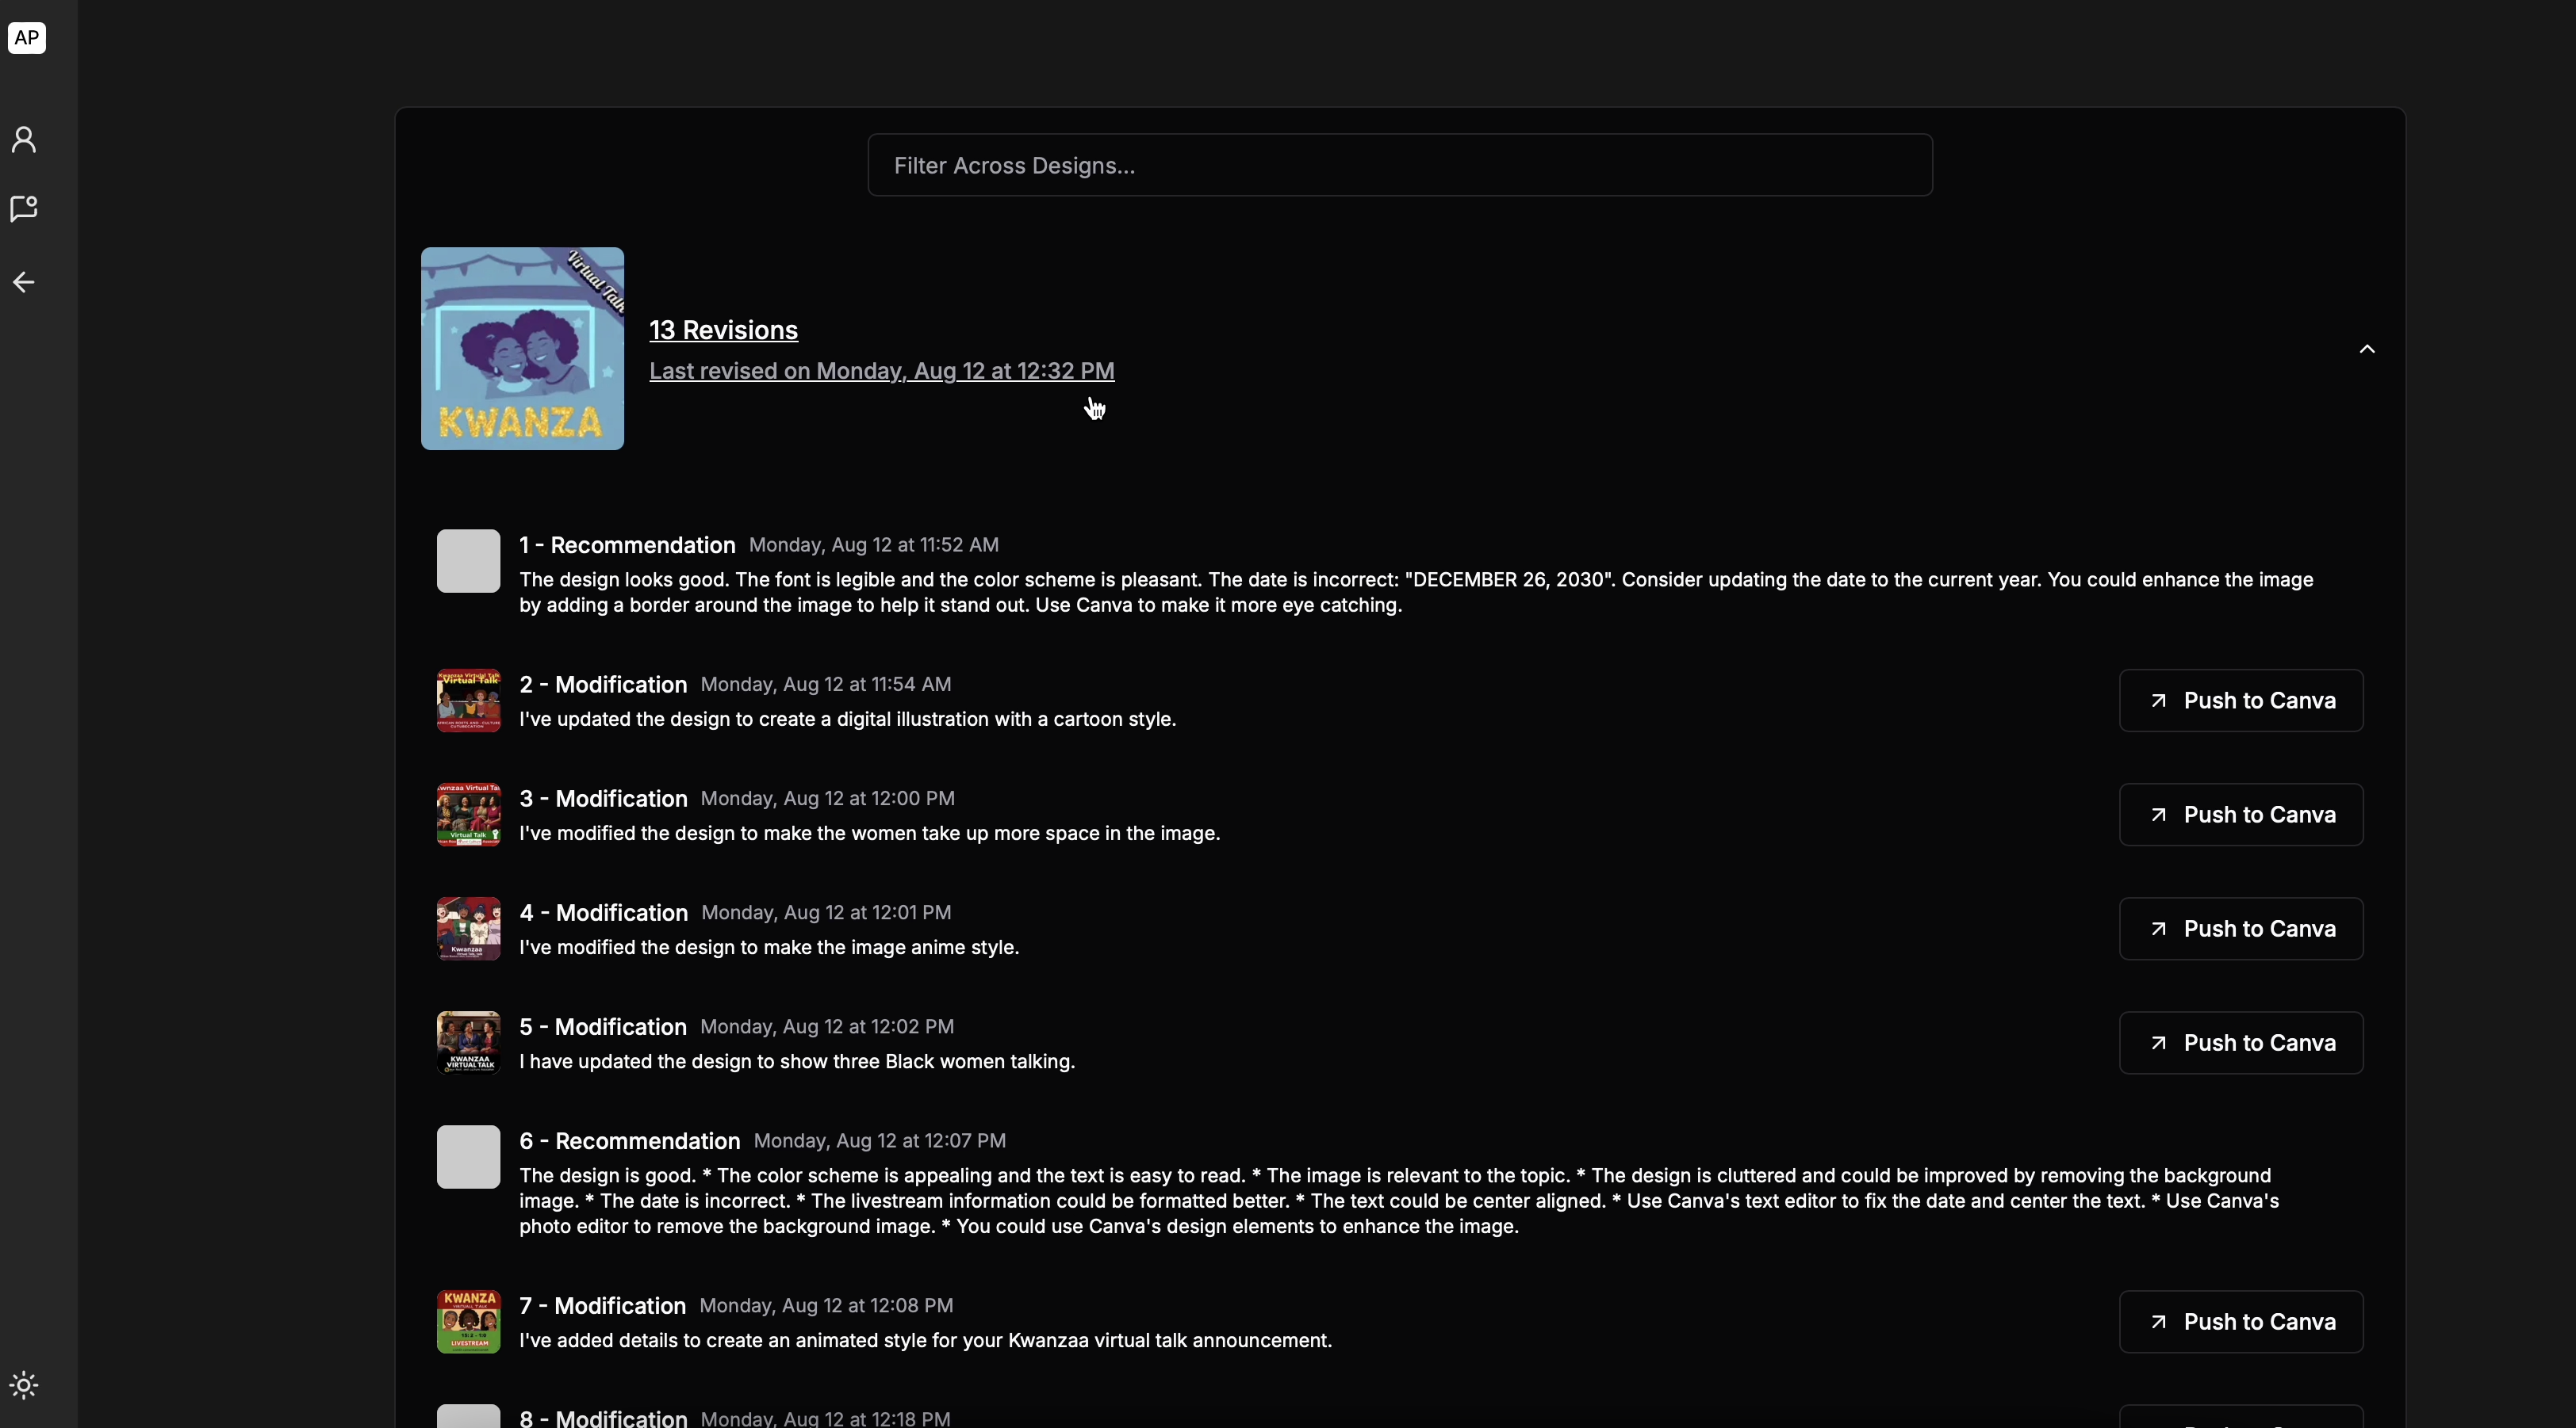The height and width of the screenshot is (1428, 2576).
Task: Open the user profile icon in sidebar
Action: pos(25,140)
